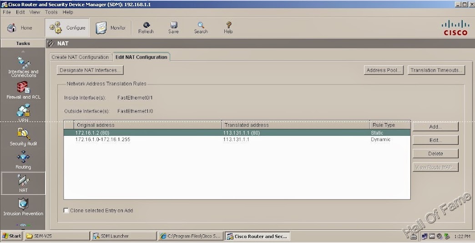Select the Edit NAT Configuration tab
This screenshot has width=475, height=243.
(141, 57)
